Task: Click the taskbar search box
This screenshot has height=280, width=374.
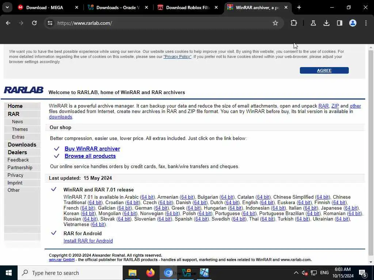Action: [x=70, y=273]
